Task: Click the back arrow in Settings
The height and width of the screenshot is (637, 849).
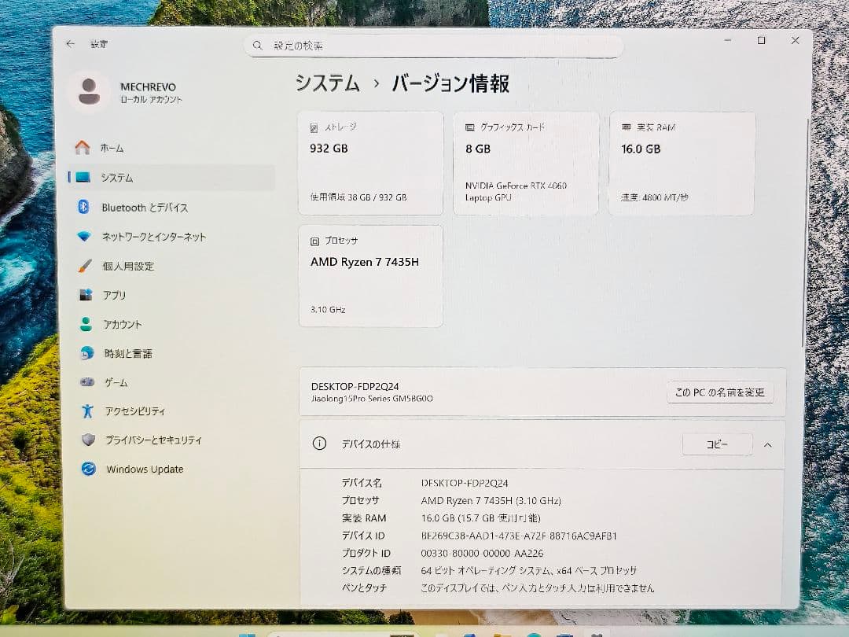Action: tap(70, 44)
